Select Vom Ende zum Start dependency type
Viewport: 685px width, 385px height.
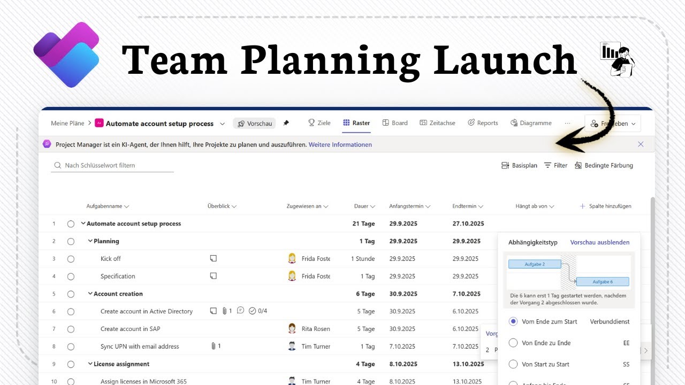pos(513,321)
